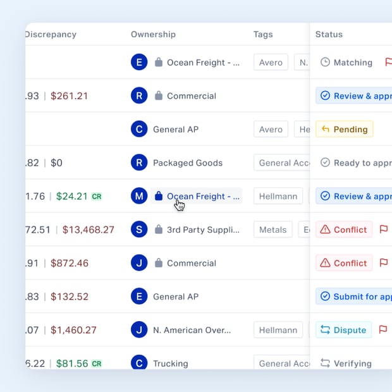Click the lock icon in the $261.21 Commercial row
This screenshot has height=392, width=392.
pyautogui.click(x=159, y=95)
